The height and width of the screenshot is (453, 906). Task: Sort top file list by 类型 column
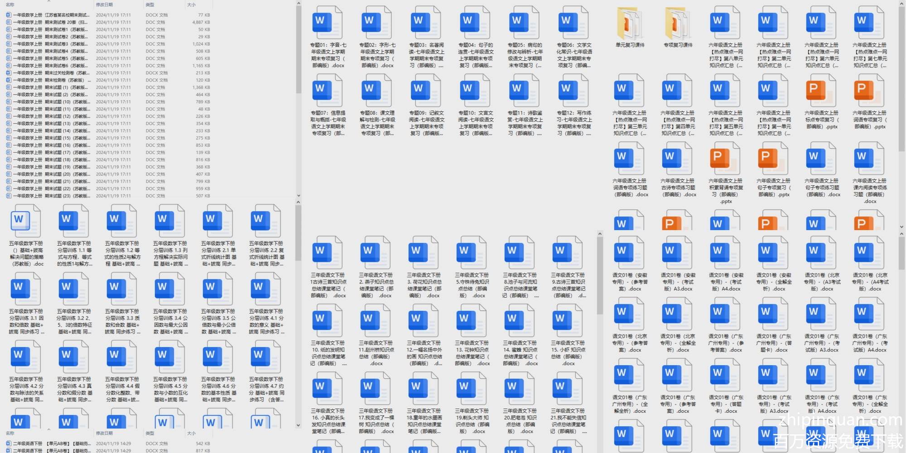coord(150,5)
